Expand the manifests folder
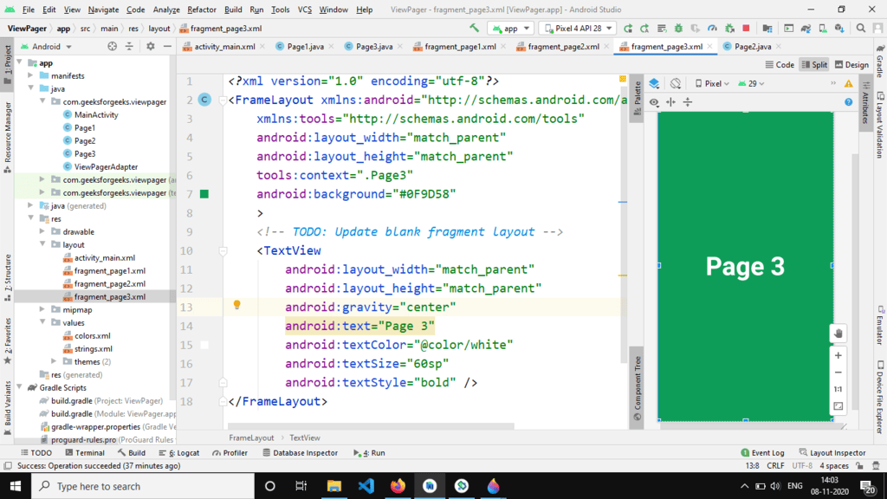Screen dimensions: 887x499 31,76
